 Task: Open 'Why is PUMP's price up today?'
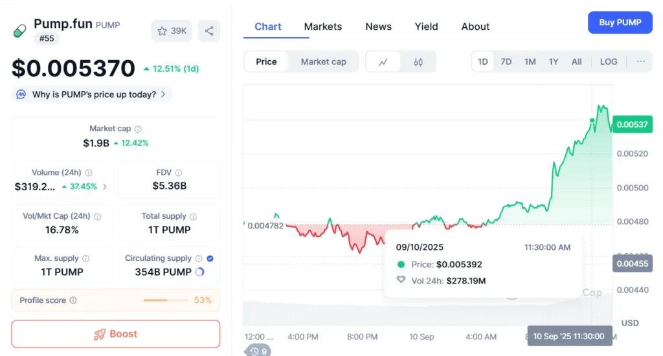pos(91,95)
